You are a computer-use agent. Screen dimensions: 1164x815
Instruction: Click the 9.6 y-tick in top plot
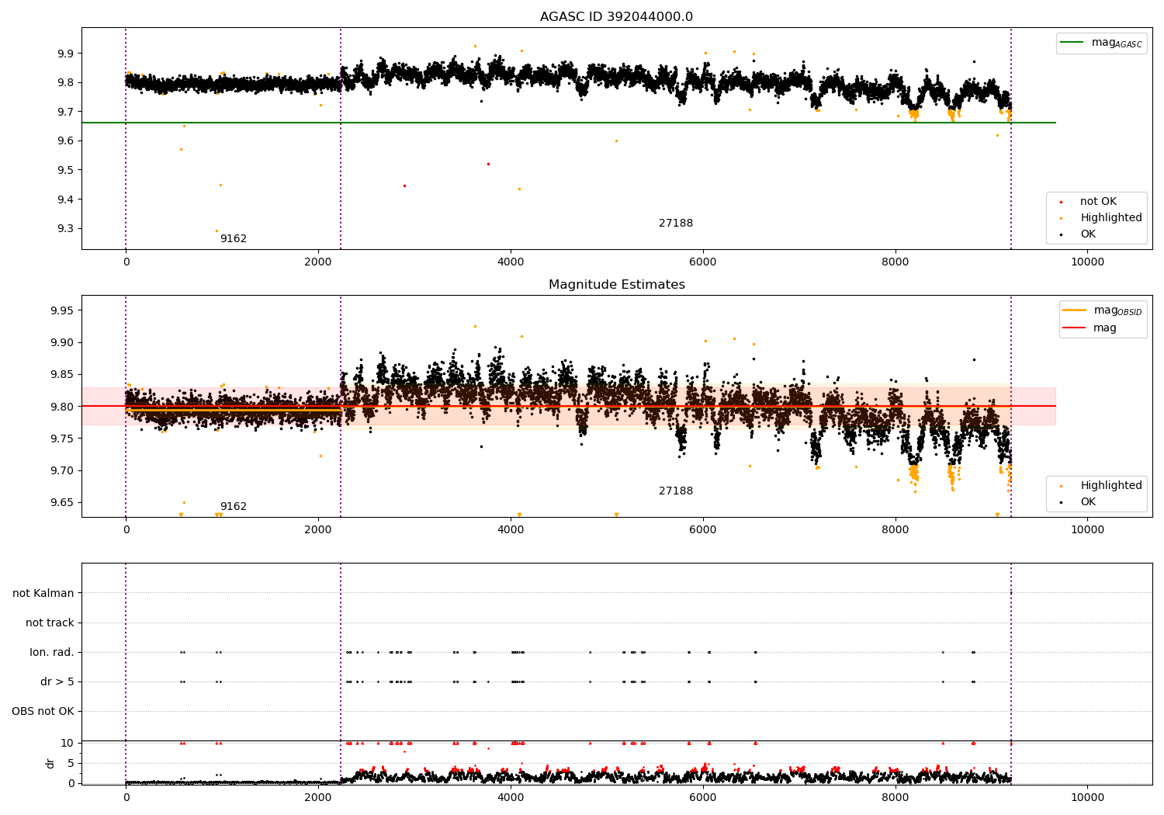pyautogui.click(x=65, y=141)
